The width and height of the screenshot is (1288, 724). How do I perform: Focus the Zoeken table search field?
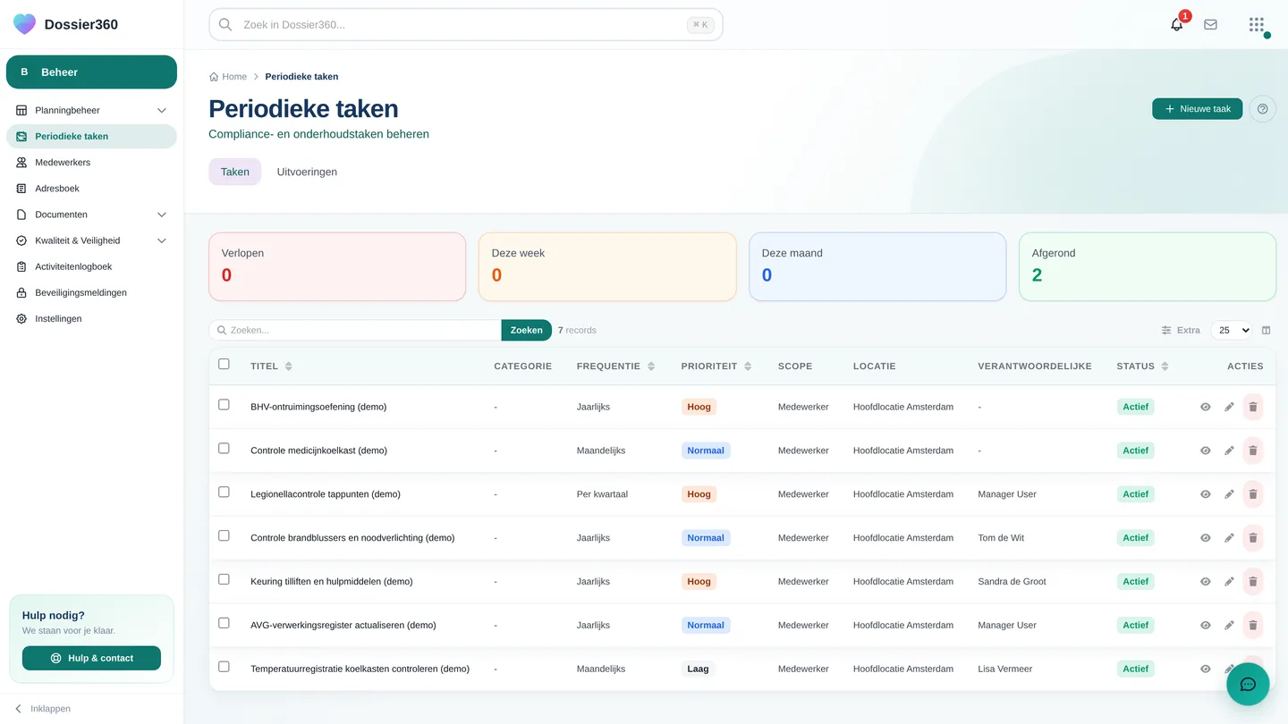pyautogui.click(x=355, y=331)
